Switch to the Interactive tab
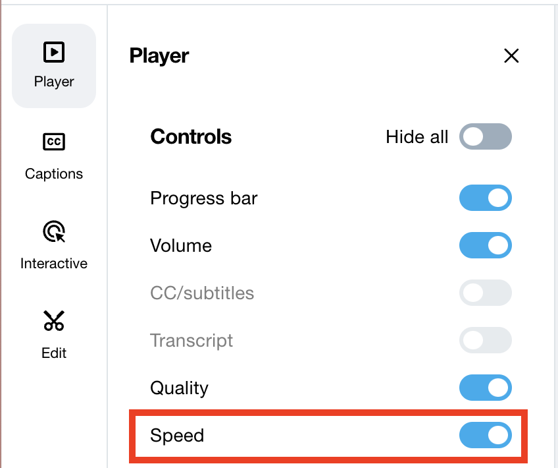The height and width of the screenshot is (468, 558). coord(53,263)
